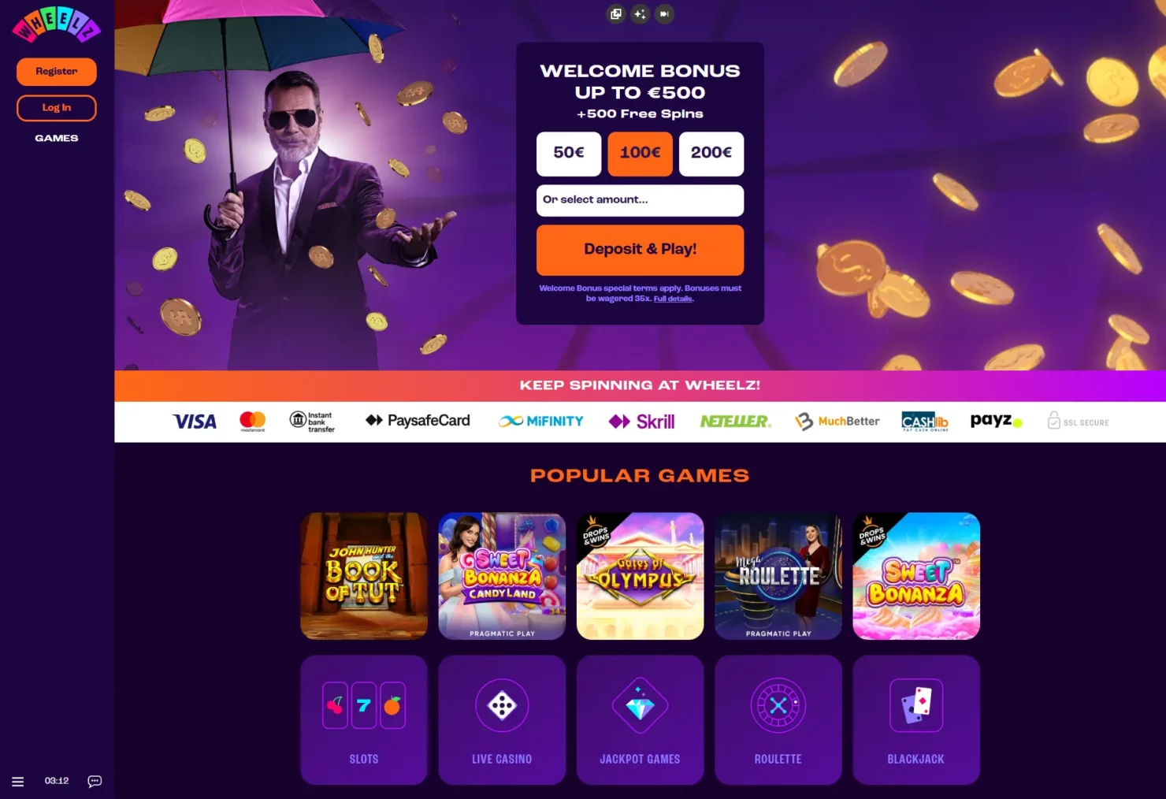Select the 50€ deposit amount
Screen dimensions: 1166x799
[569, 154]
